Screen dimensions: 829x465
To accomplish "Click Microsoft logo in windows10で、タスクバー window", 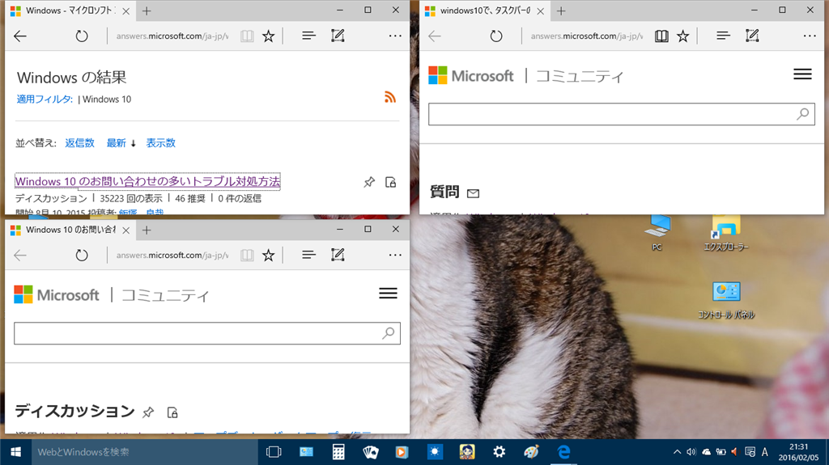I will tap(470, 75).
